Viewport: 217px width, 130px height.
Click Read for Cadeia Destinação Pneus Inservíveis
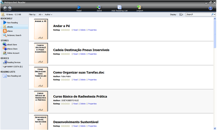(75, 54)
